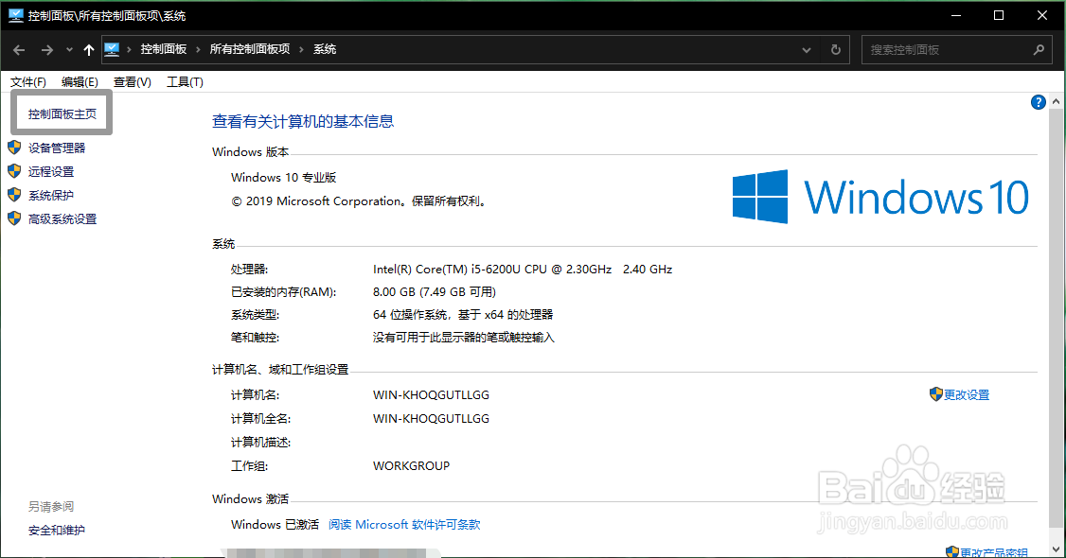Expand chevron after 所有控制面板项 breadcrumb
The width and height of the screenshot is (1066, 558).
point(301,49)
